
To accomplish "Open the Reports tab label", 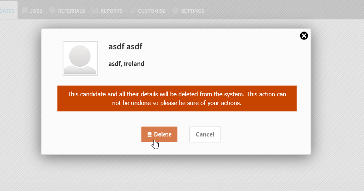I will coord(111,11).
